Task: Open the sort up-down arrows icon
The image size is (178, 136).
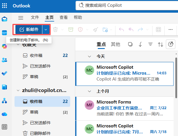Action: [x=161, y=44]
